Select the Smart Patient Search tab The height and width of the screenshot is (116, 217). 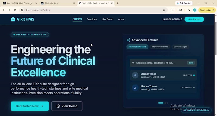click(138, 47)
